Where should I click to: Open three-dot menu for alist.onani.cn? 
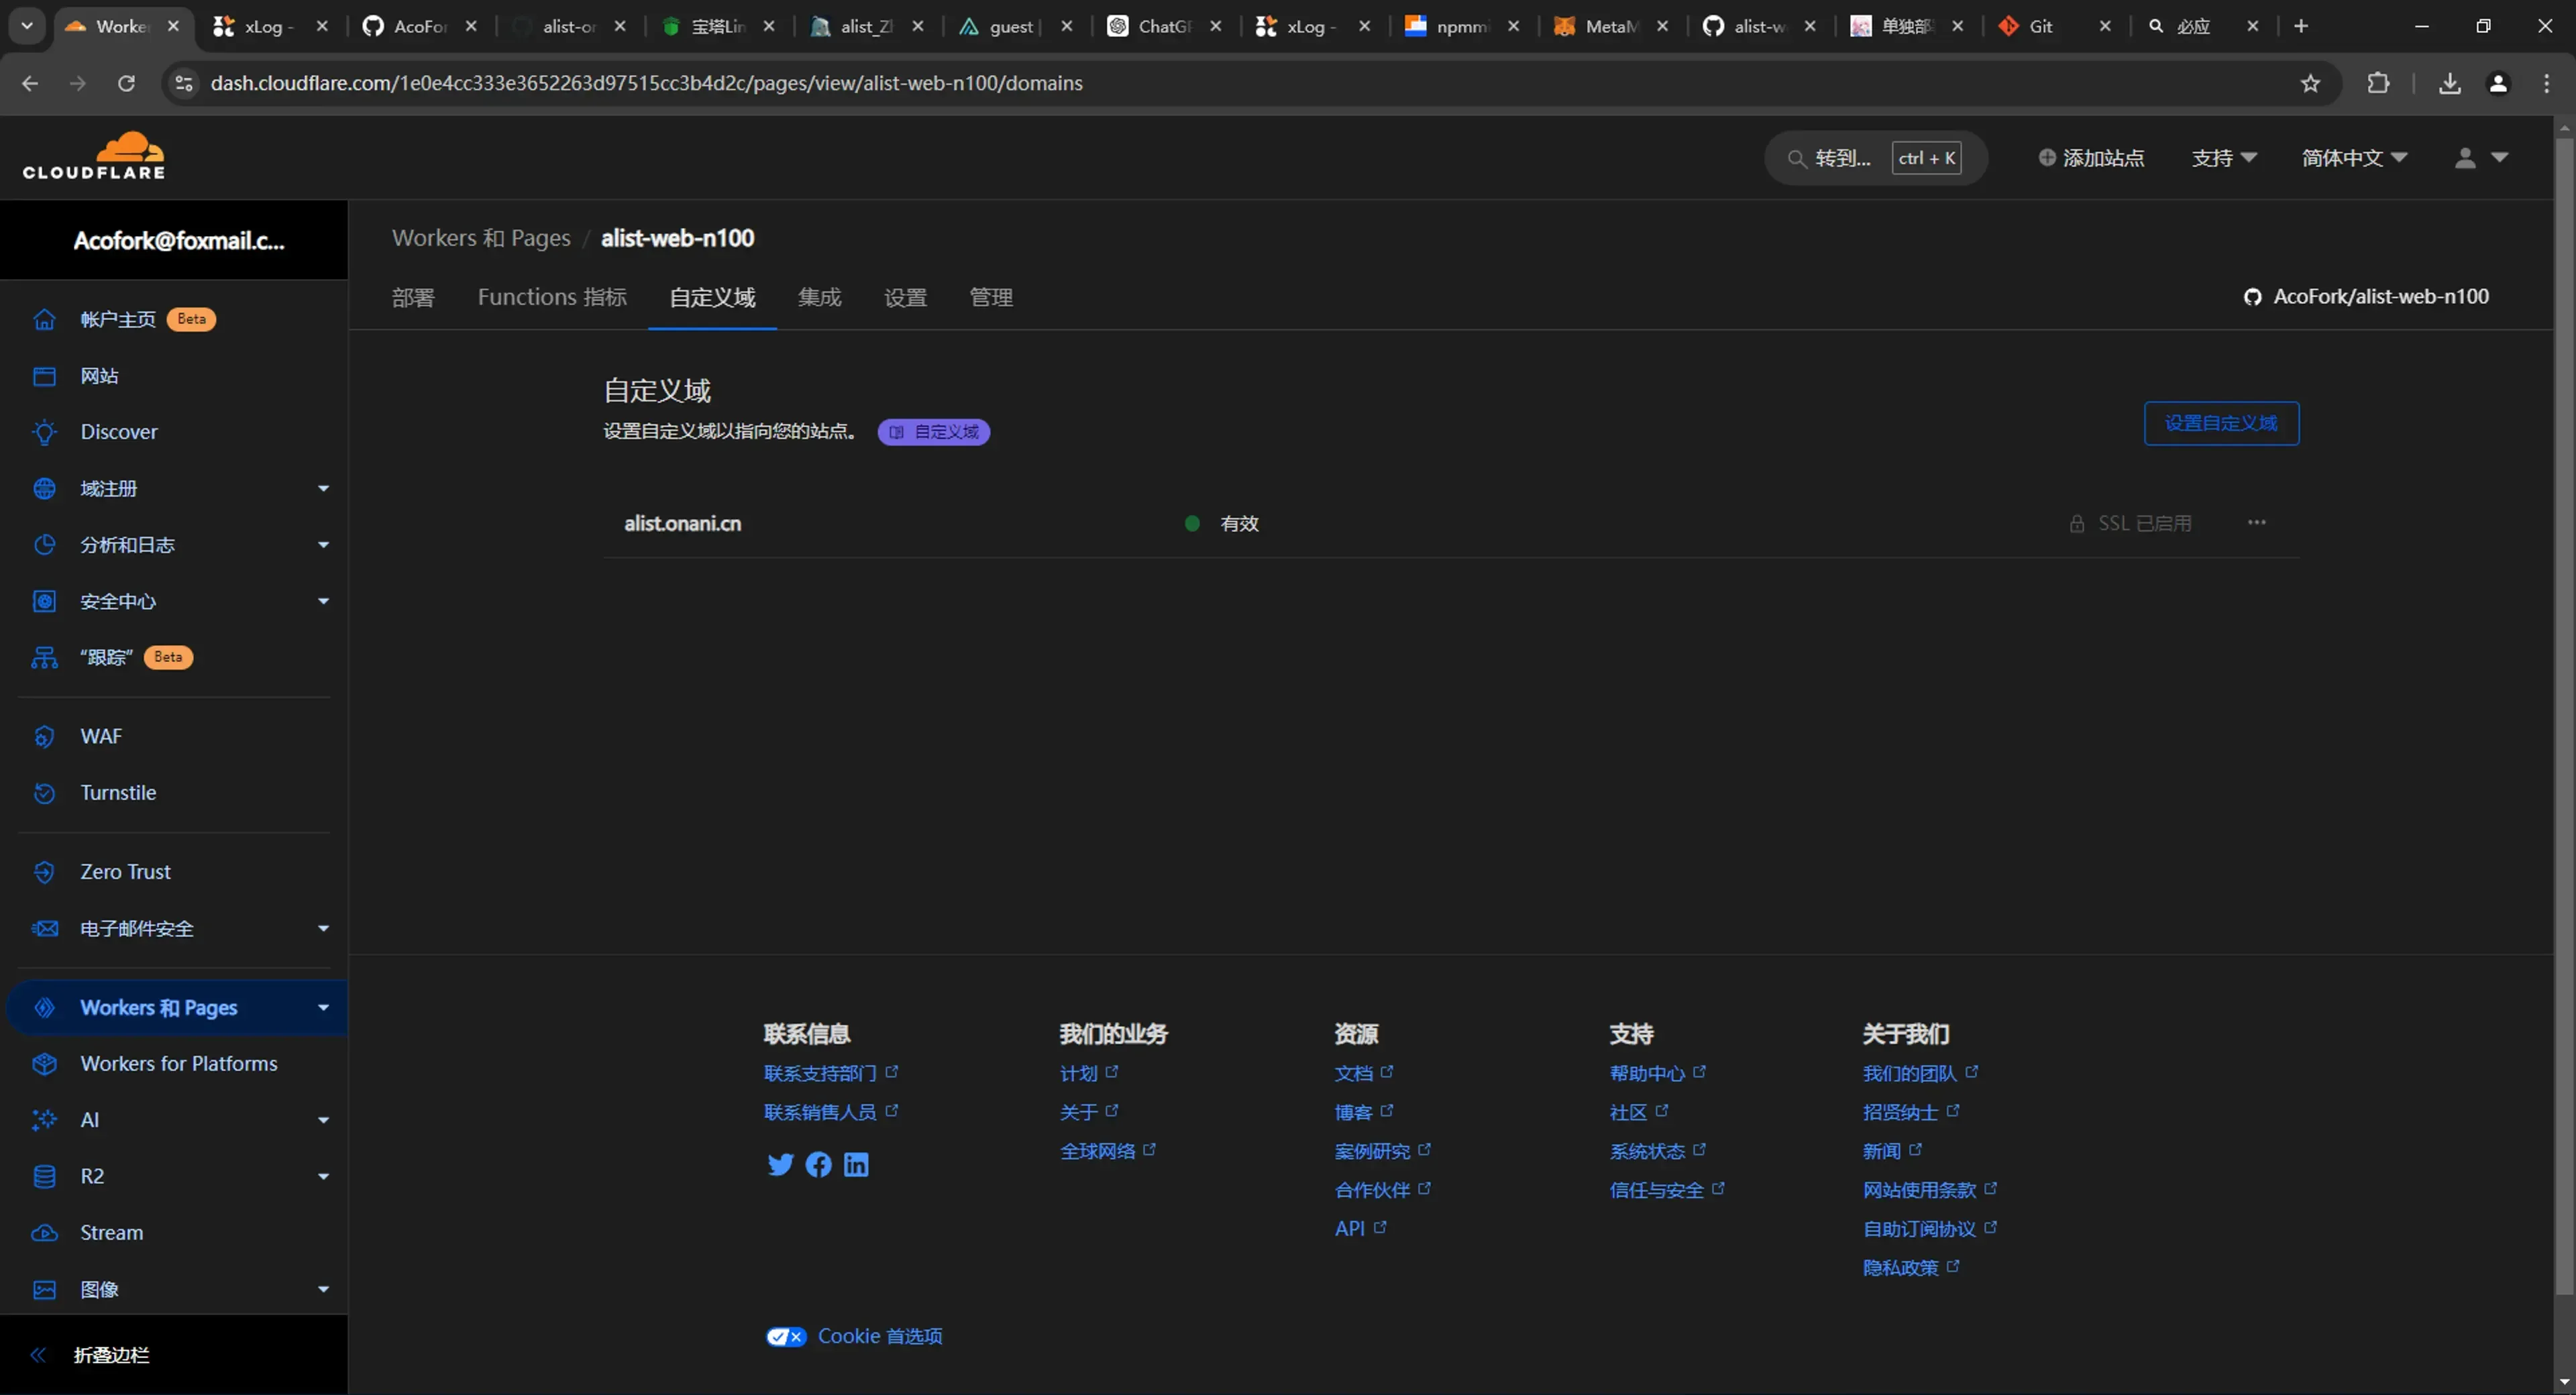(2256, 523)
